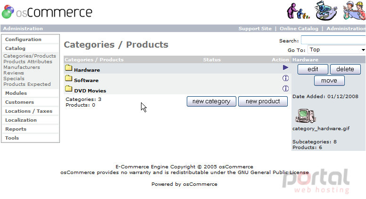
Task: Open Manufacturers in Catalog menu
Action: 22,67
